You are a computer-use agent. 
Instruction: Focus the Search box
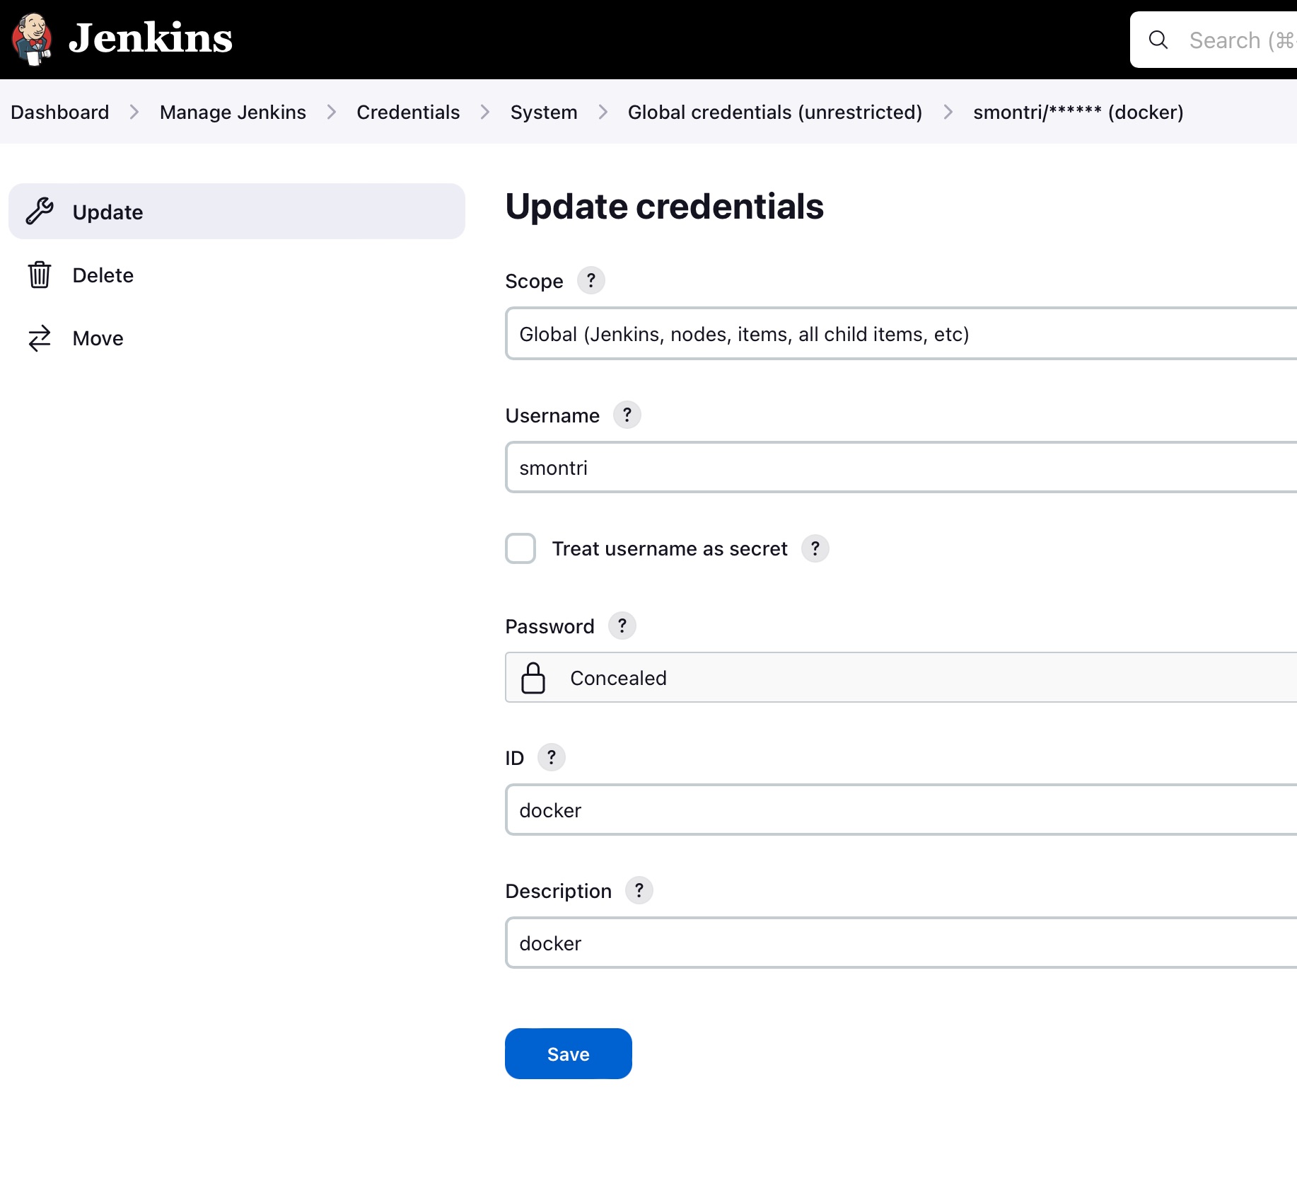[x=1214, y=40]
